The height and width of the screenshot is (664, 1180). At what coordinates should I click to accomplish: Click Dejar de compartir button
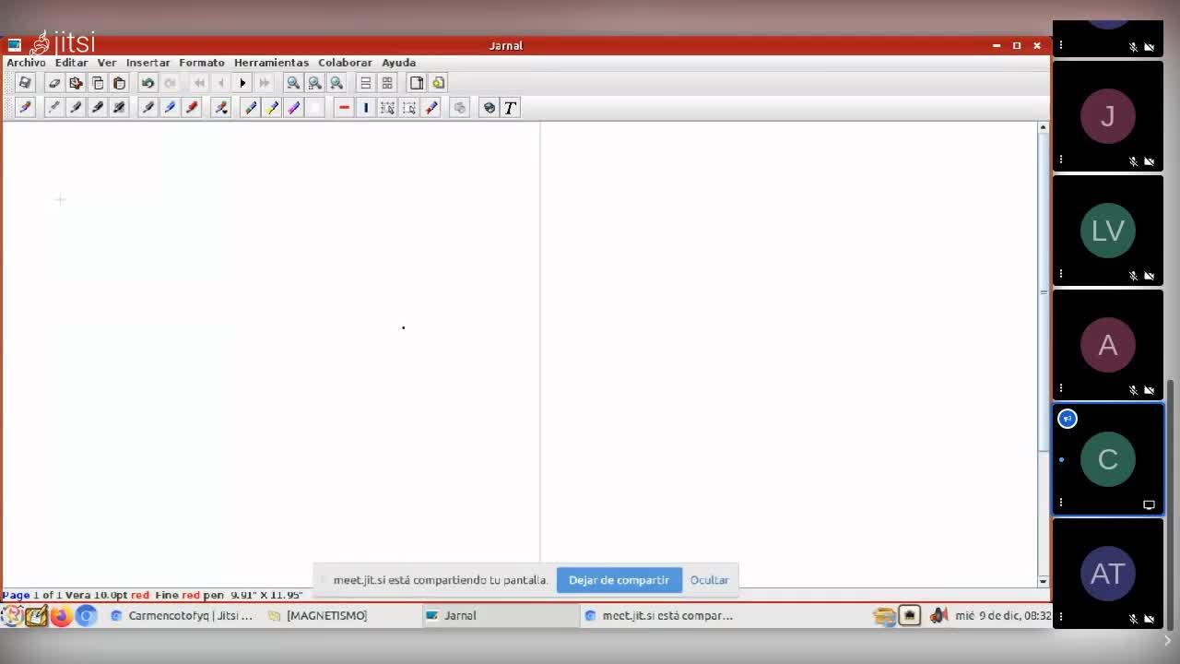(619, 580)
